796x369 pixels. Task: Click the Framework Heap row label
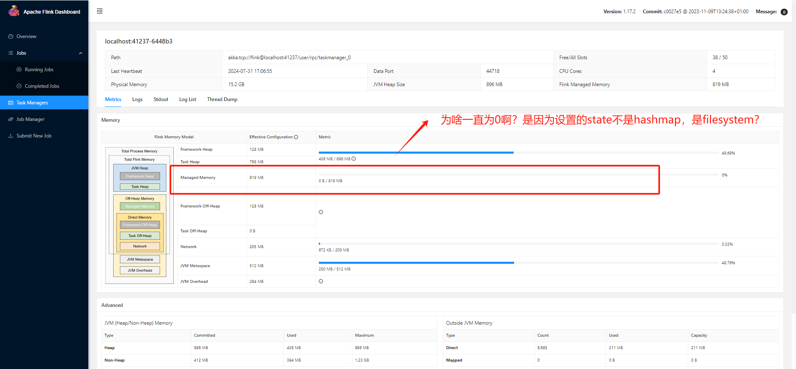197,150
